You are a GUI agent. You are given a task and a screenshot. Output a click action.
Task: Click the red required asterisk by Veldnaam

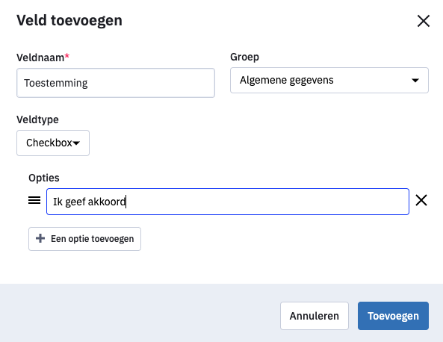[67, 56]
